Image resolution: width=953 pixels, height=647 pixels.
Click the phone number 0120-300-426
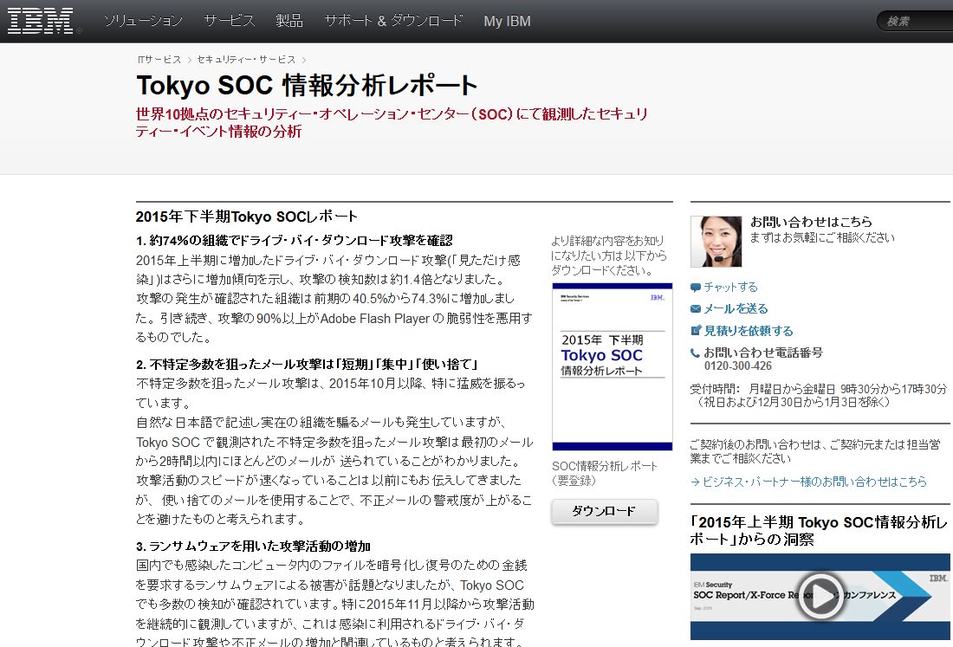pos(738,366)
